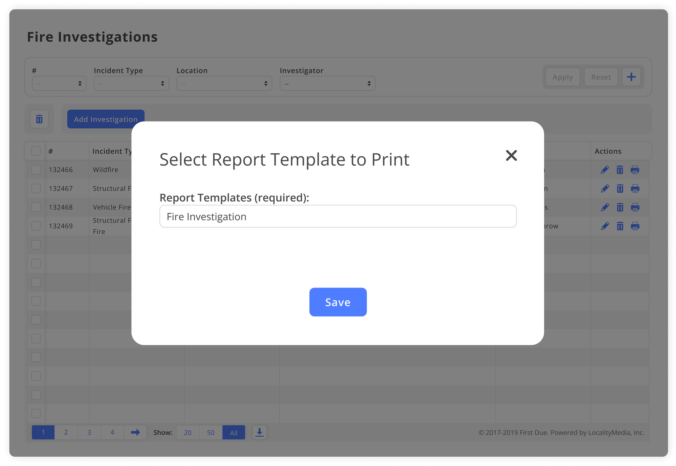Check the select-all checkbox in the table header

pos(36,151)
